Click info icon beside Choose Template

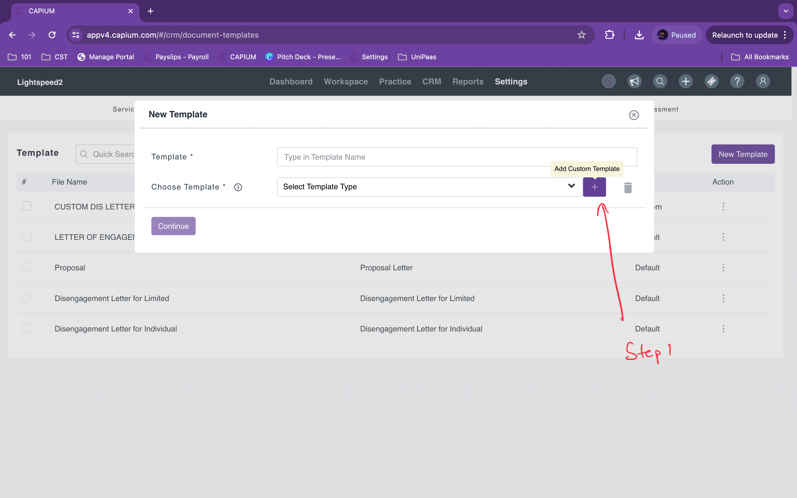(238, 187)
